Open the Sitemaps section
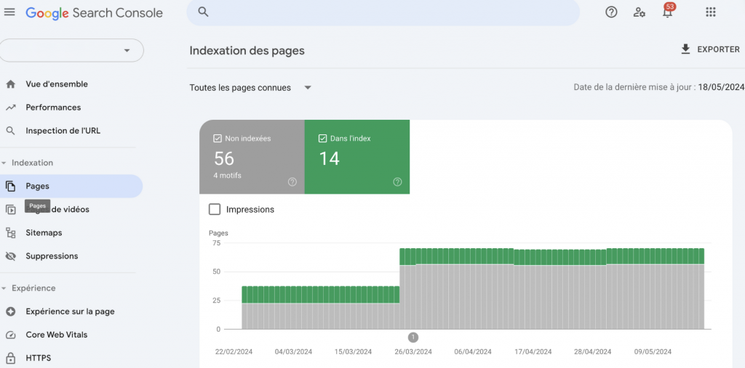The image size is (745, 368). coord(44,233)
